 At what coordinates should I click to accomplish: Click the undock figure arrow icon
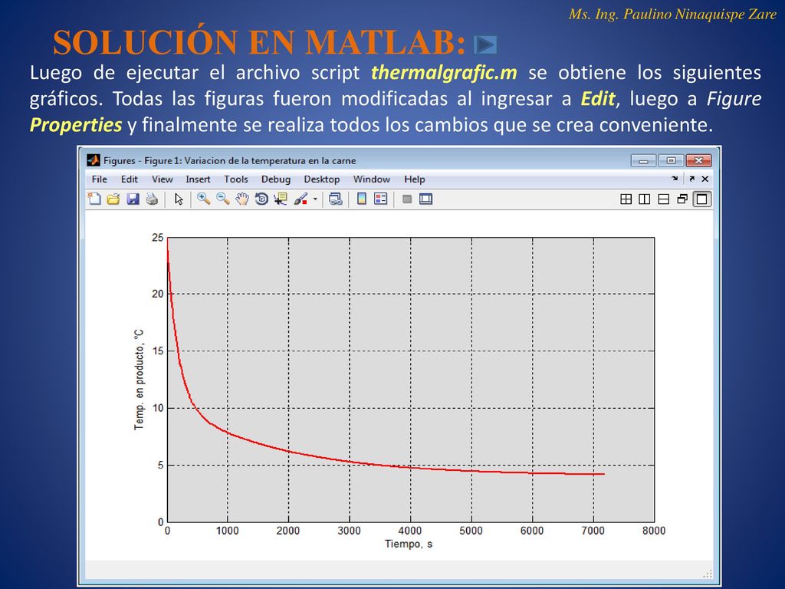tap(692, 179)
